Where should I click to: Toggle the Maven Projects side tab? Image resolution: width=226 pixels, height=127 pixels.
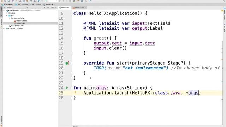point(225,14)
